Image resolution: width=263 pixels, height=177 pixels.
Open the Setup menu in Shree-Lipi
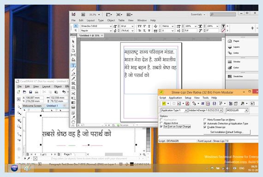(188, 98)
